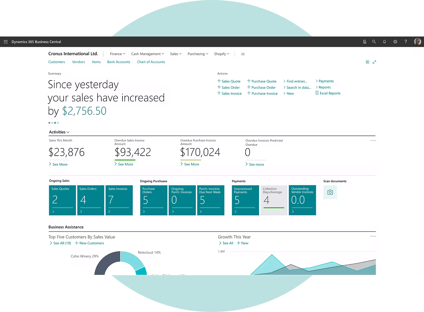Image resolution: width=424 pixels, height=312 pixels.
Task: Open Outstanding Vendor Invoices tile
Action: click(x=302, y=200)
